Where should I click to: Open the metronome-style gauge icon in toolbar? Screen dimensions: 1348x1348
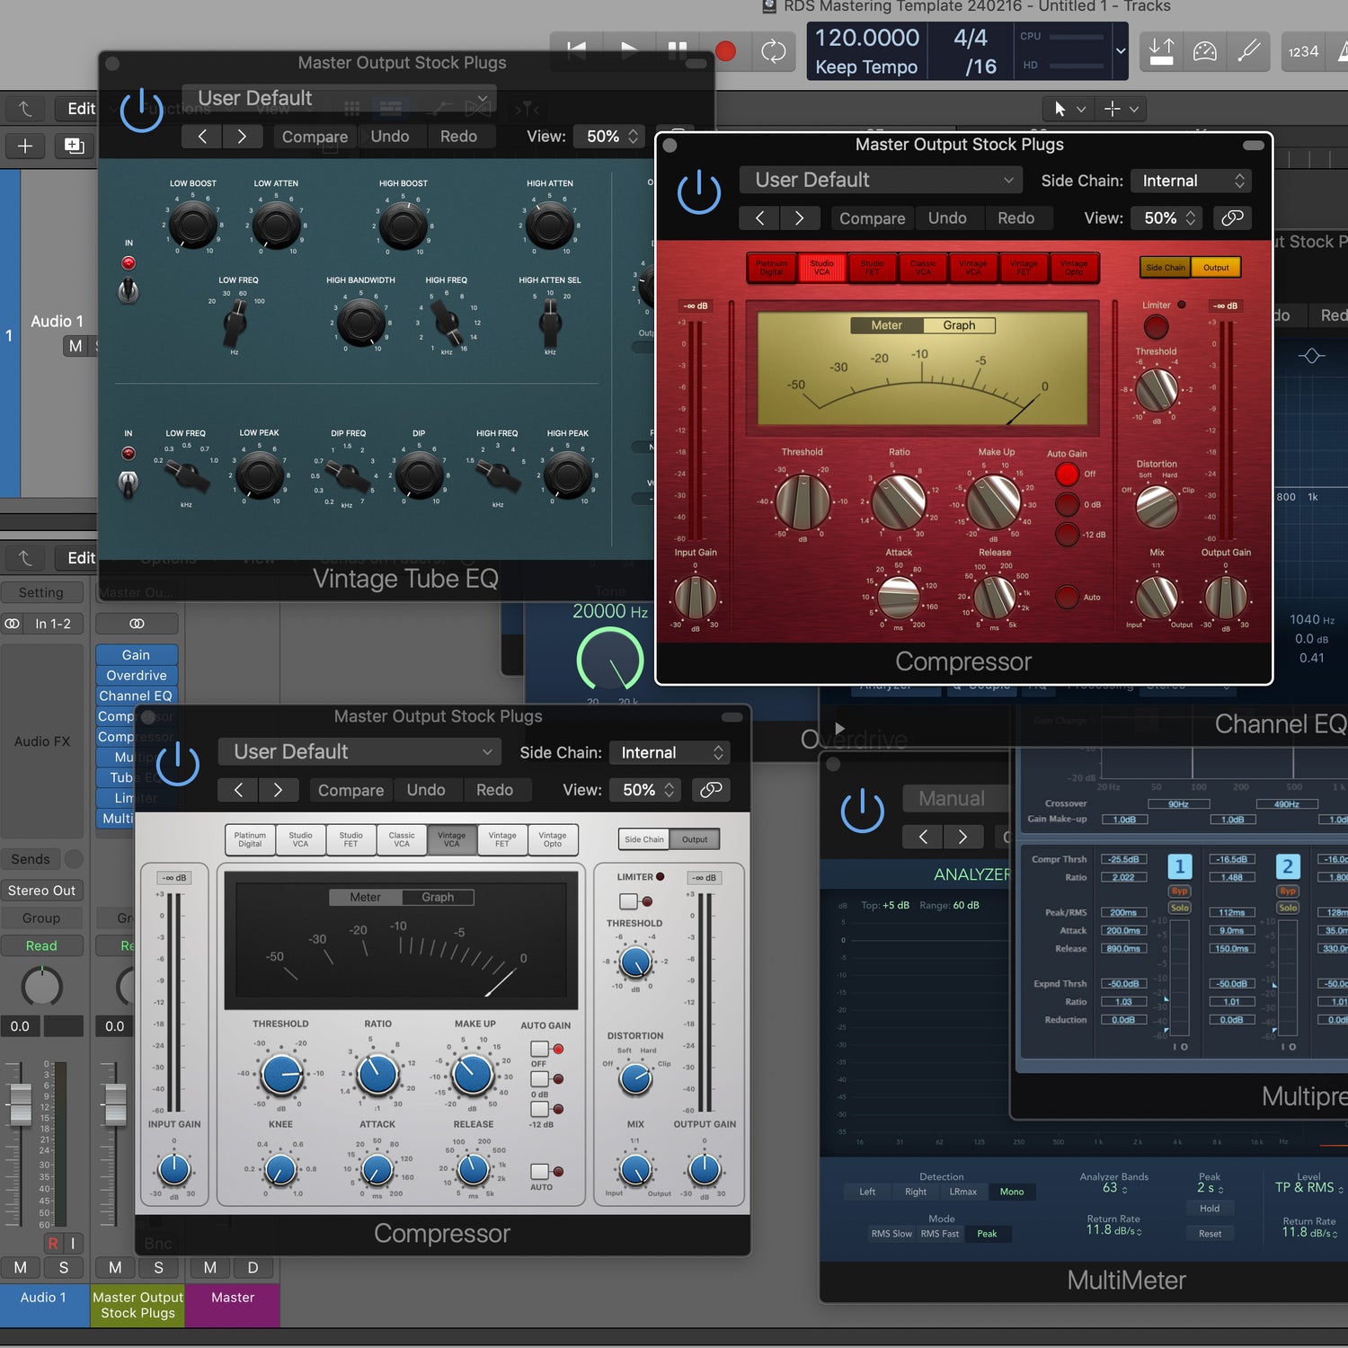[1204, 51]
